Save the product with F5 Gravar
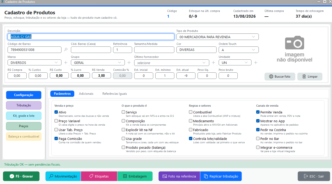This screenshot has height=184, width=332. click(21, 176)
